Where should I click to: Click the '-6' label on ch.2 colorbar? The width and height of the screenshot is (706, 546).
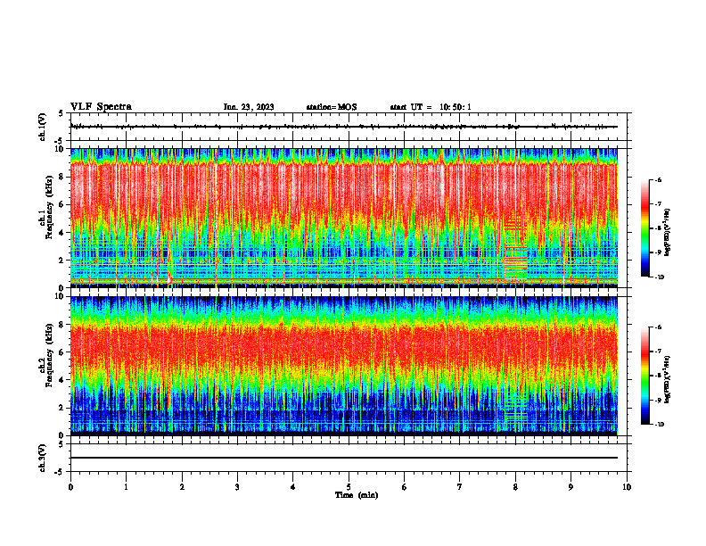click(x=658, y=327)
